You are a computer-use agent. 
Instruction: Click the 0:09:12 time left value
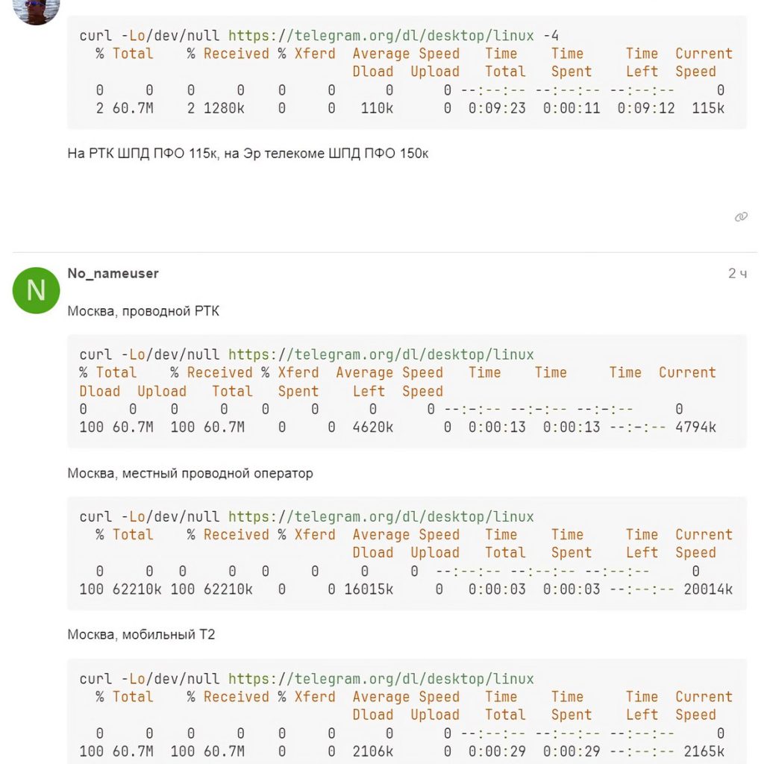coord(646,108)
